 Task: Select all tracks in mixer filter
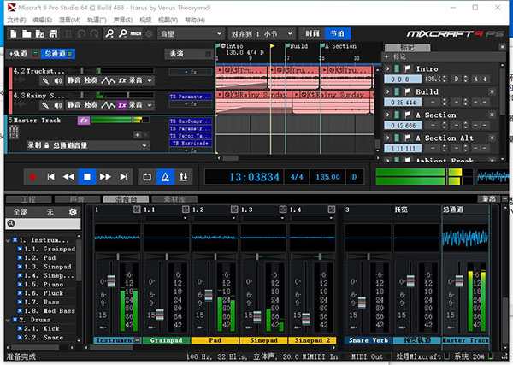(x=21, y=212)
